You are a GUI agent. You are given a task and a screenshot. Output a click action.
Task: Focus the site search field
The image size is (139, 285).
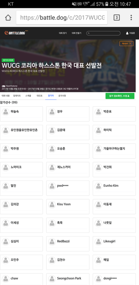pyautogui.click(x=103, y=33)
